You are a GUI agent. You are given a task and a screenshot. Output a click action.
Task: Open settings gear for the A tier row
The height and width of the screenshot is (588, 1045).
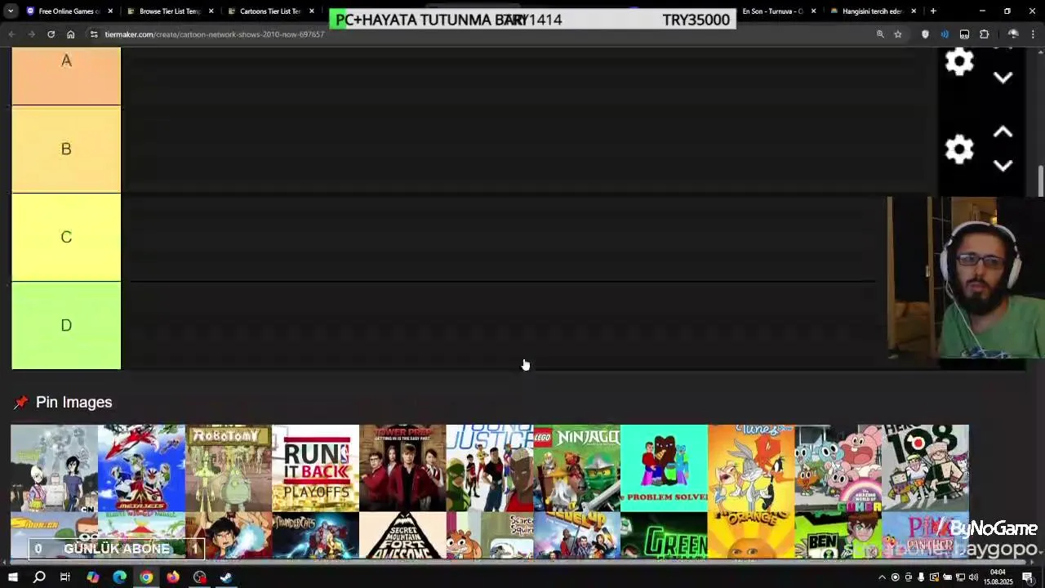pos(959,62)
